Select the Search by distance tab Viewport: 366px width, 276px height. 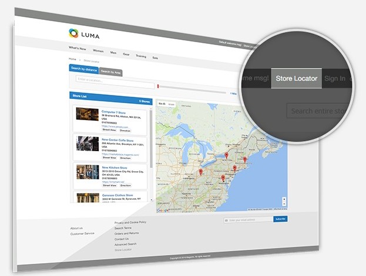(x=83, y=69)
